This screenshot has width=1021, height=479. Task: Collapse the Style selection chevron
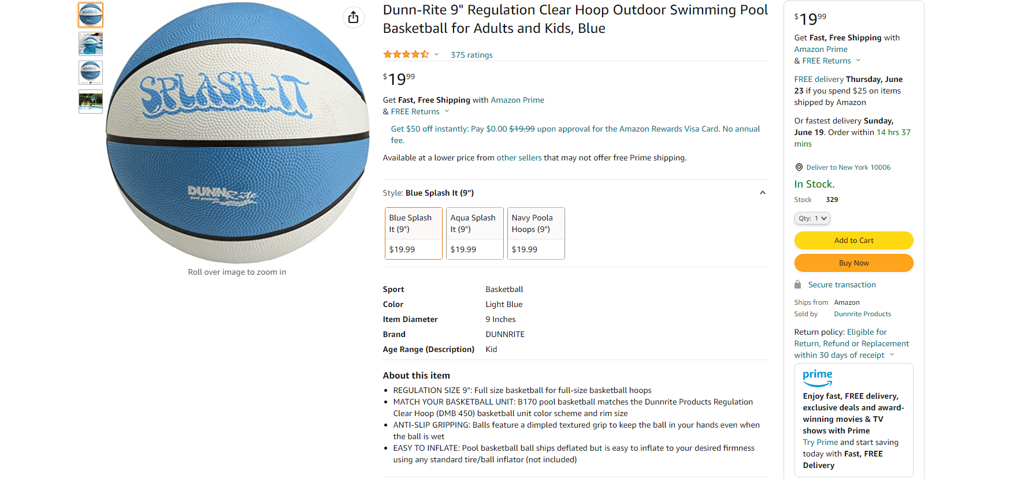pyautogui.click(x=763, y=193)
